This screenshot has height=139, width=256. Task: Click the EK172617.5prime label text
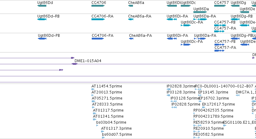coord(218,104)
